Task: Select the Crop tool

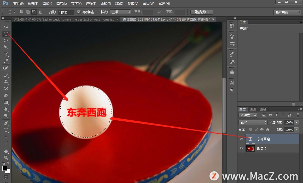Action: pos(6,54)
